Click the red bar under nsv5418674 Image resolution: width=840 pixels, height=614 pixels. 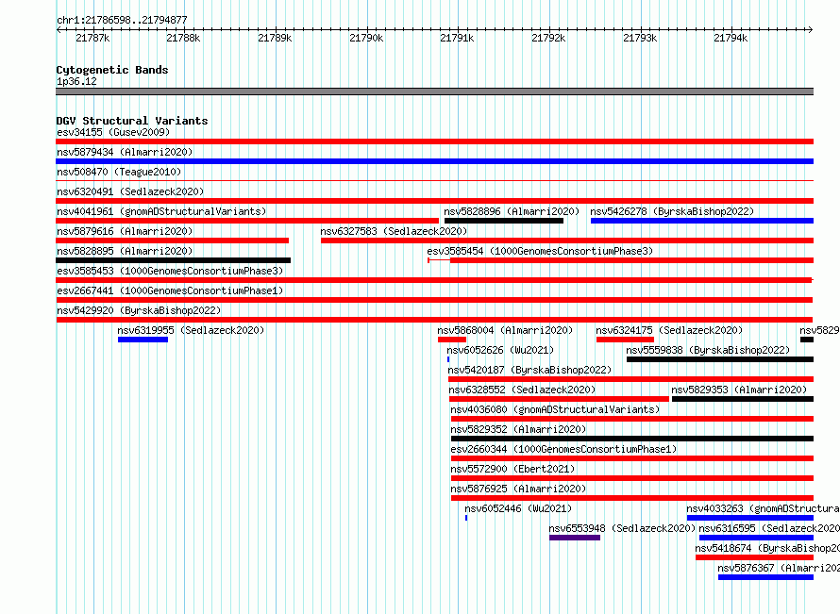[x=754, y=557]
